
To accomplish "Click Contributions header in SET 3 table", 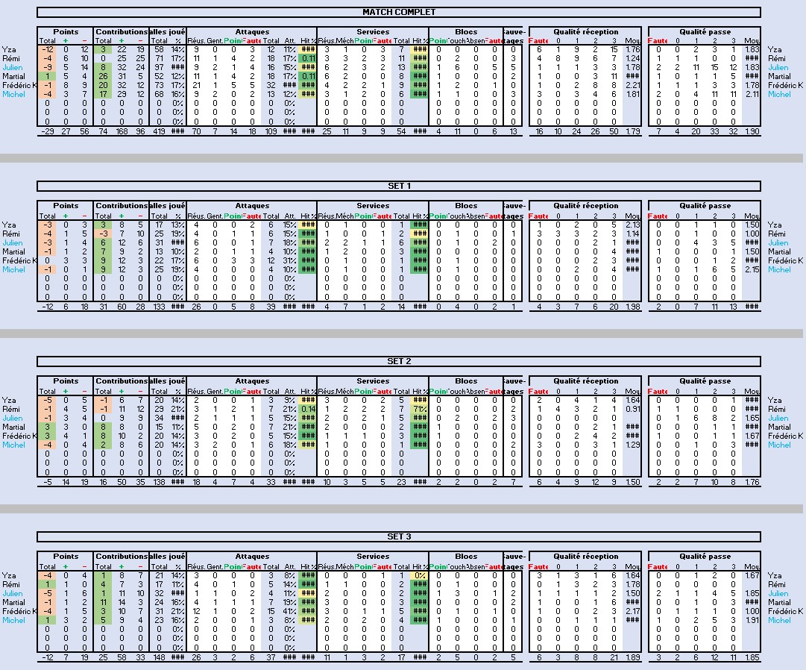I will [x=122, y=557].
